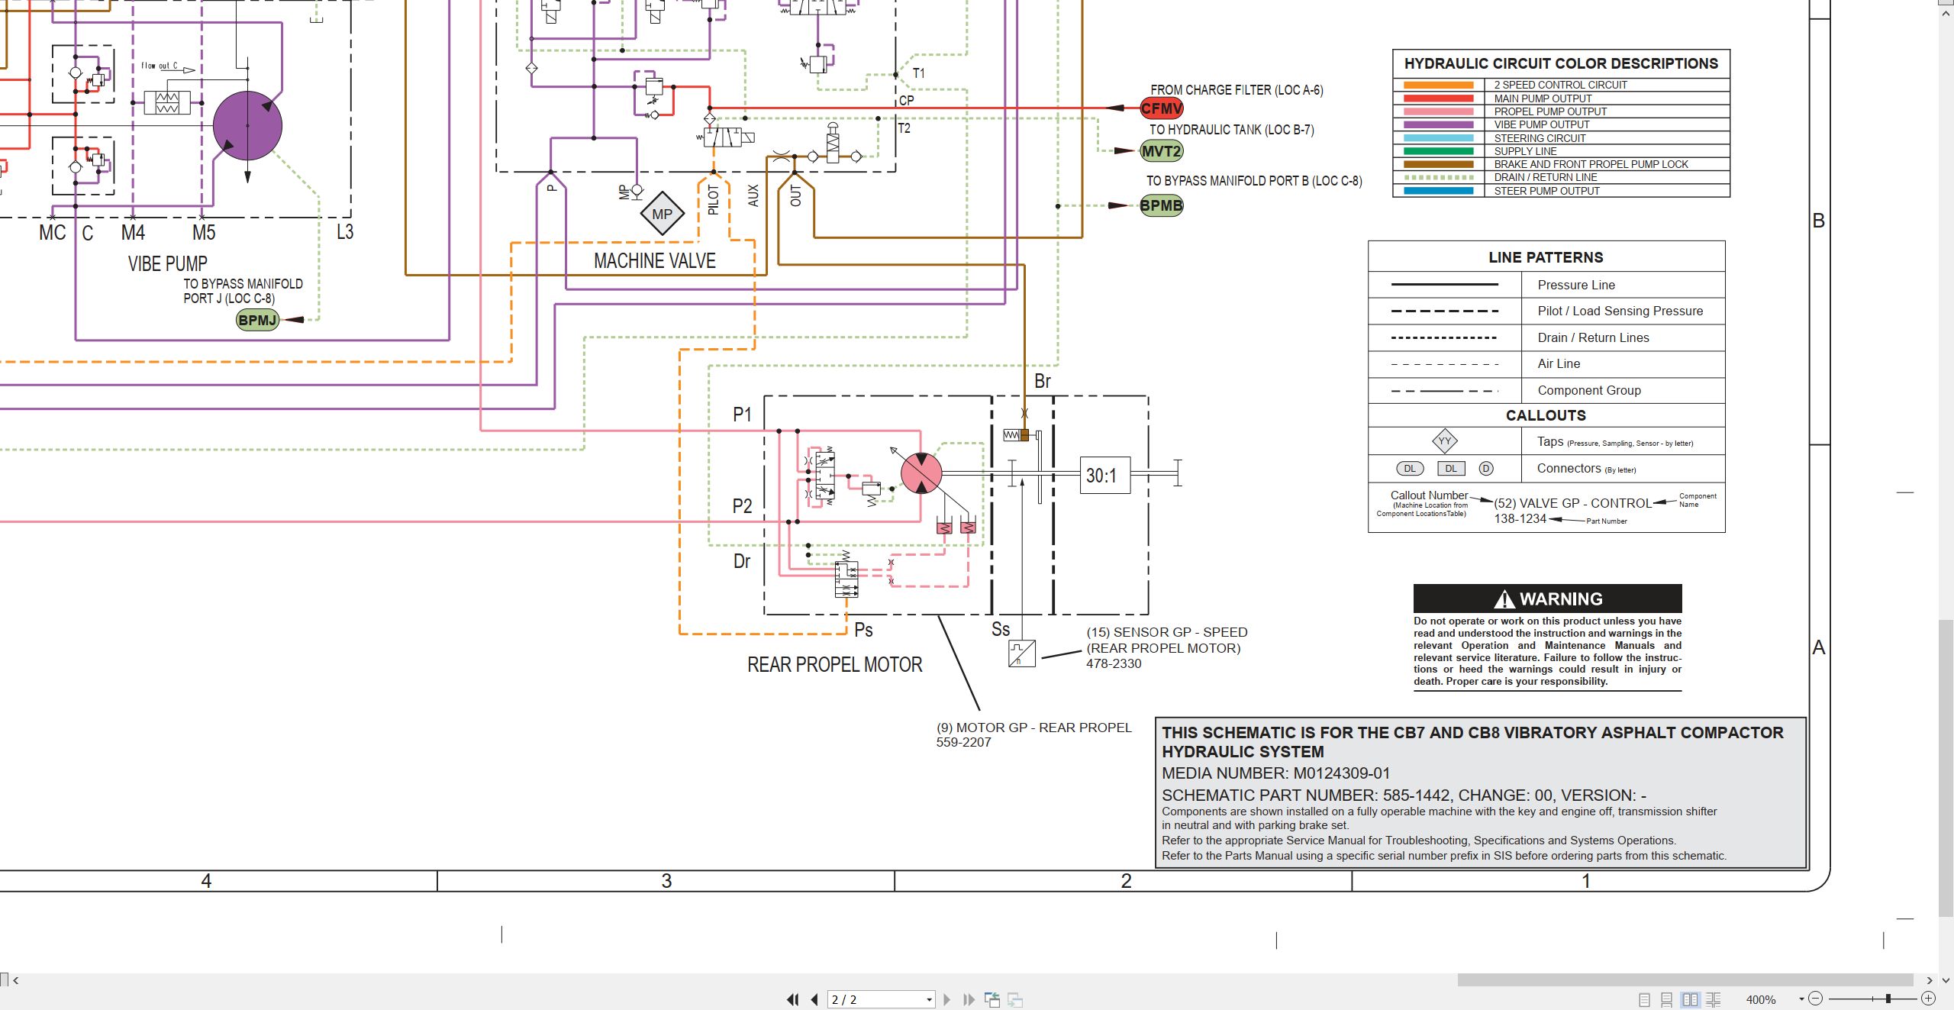Image resolution: width=1954 pixels, height=1010 pixels.
Task: Click the 'CALLOUTS' heading
Action: (1546, 415)
